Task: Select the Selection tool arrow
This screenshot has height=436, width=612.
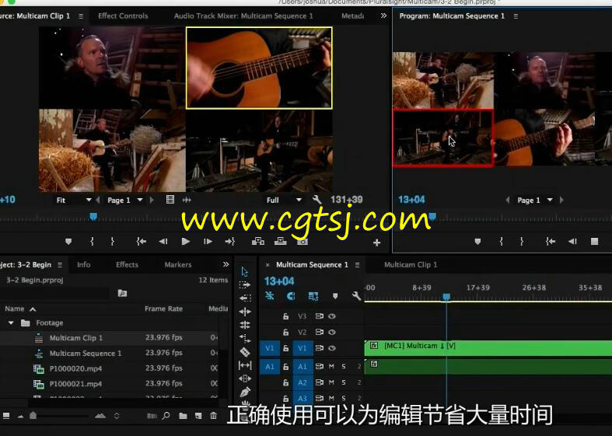Action: pos(245,271)
